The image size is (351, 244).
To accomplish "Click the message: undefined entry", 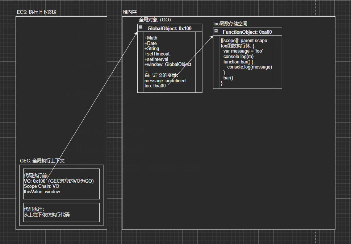I will click(x=165, y=80).
